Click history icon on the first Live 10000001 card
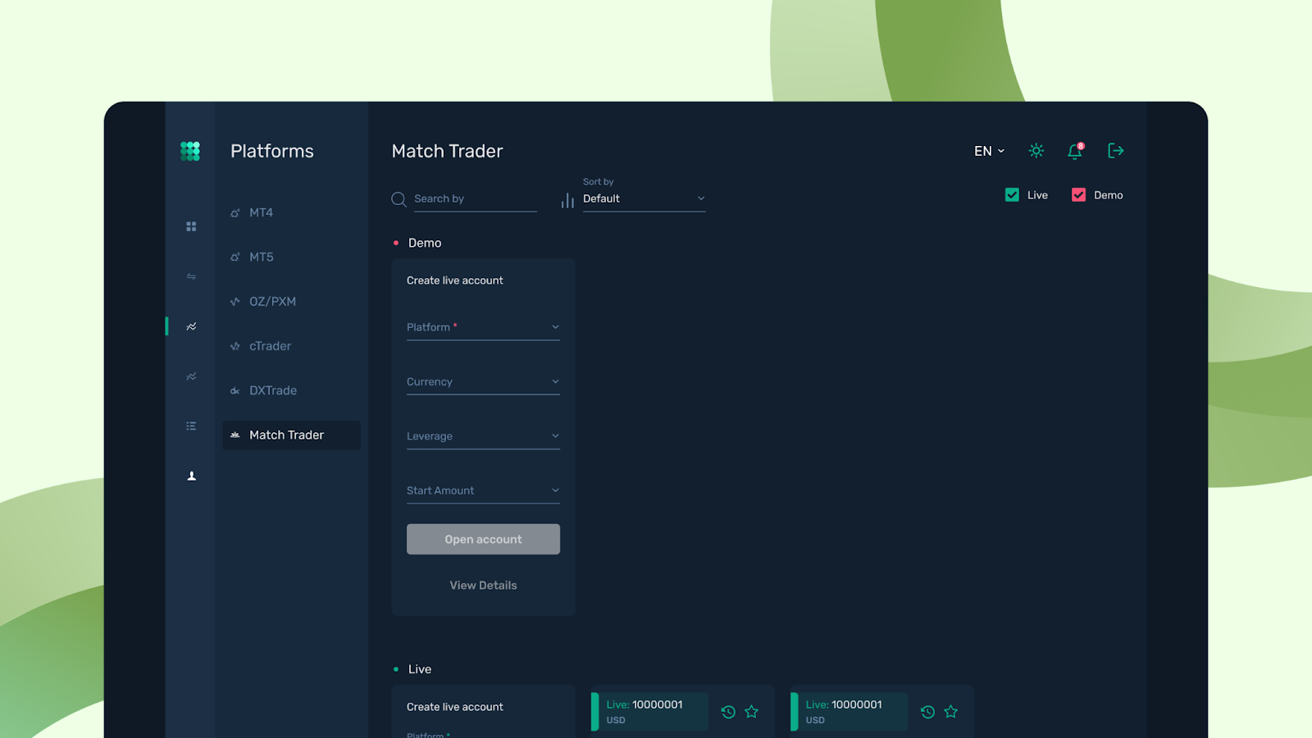Screen dimensions: 1312x738 pyautogui.click(x=728, y=712)
